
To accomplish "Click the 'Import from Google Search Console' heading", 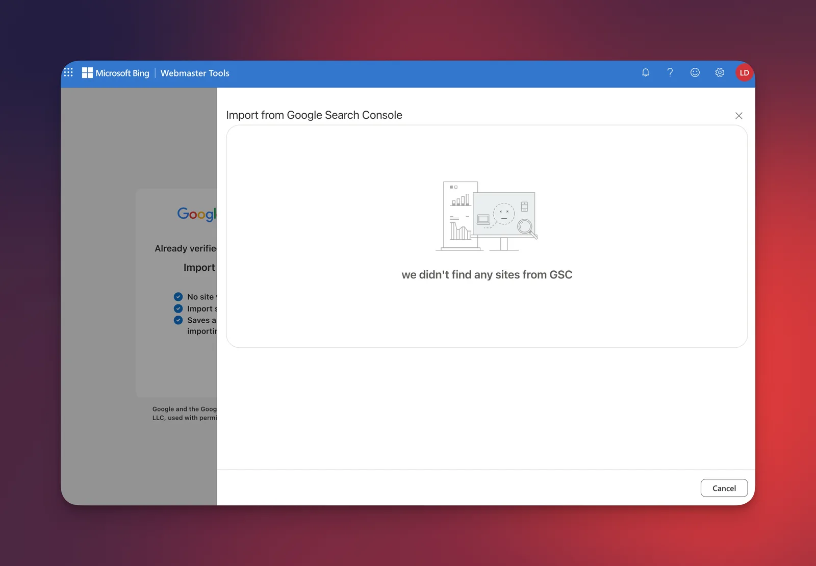I will point(314,115).
